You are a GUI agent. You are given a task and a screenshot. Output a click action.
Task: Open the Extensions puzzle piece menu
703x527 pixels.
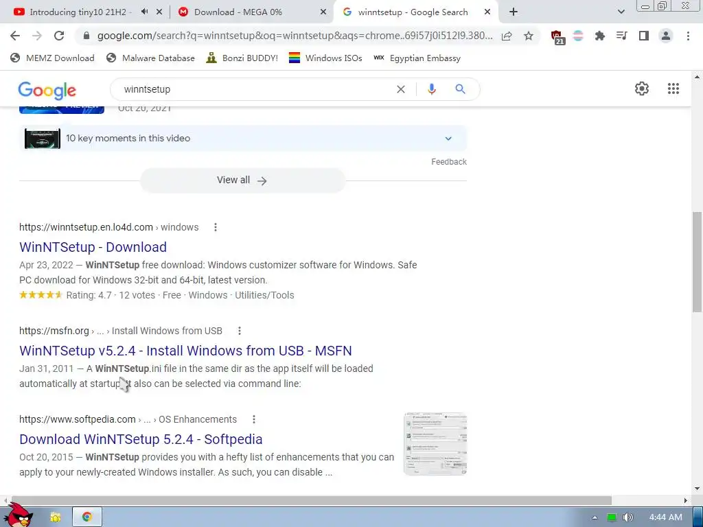pyautogui.click(x=600, y=36)
